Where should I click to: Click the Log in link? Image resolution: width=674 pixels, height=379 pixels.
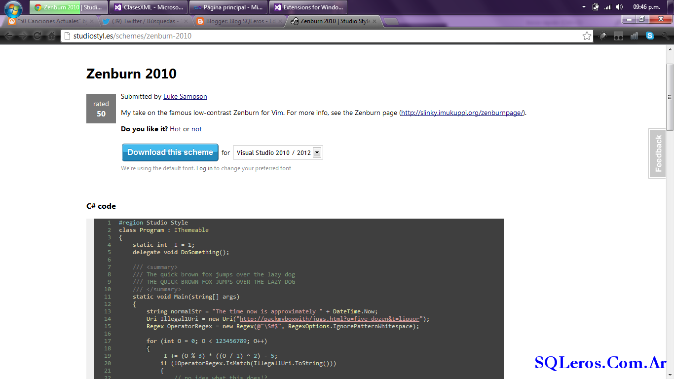[204, 168]
